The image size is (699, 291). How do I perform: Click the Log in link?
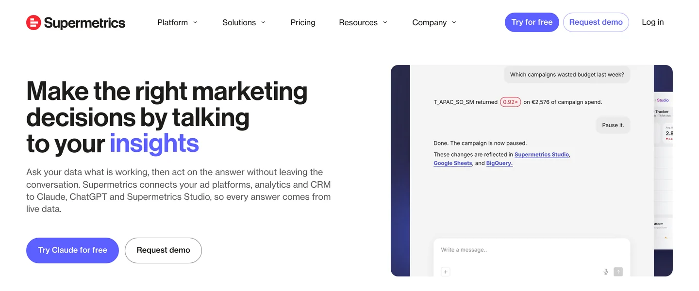[x=653, y=22]
